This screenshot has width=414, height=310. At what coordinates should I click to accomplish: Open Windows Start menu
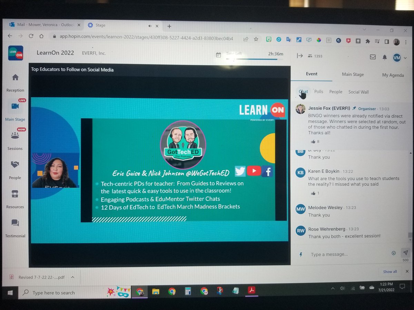click(x=10, y=292)
